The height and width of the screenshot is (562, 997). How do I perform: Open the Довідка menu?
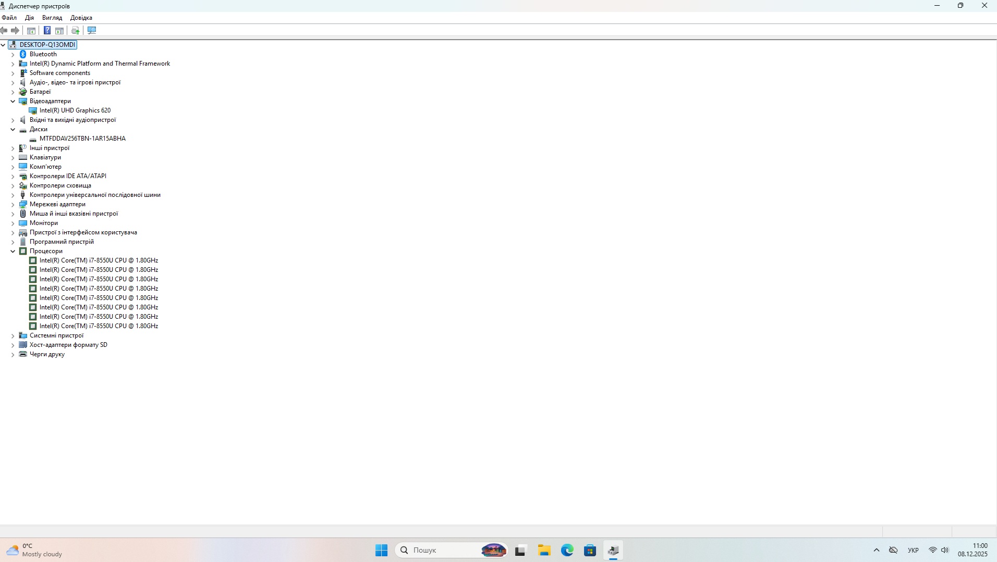click(81, 18)
